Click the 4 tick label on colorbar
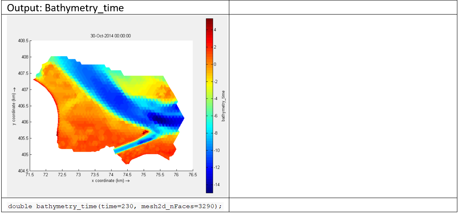461x215 pixels. click(x=215, y=30)
